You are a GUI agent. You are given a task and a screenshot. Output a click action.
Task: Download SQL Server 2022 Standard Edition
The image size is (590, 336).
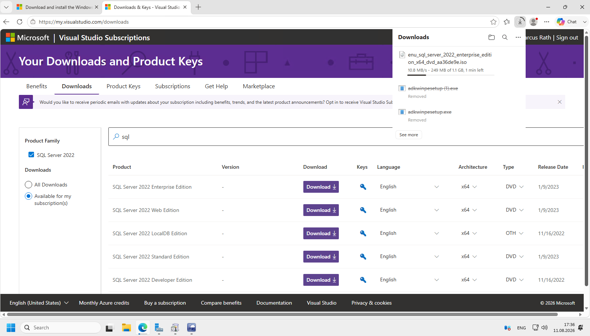click(321, 257)
